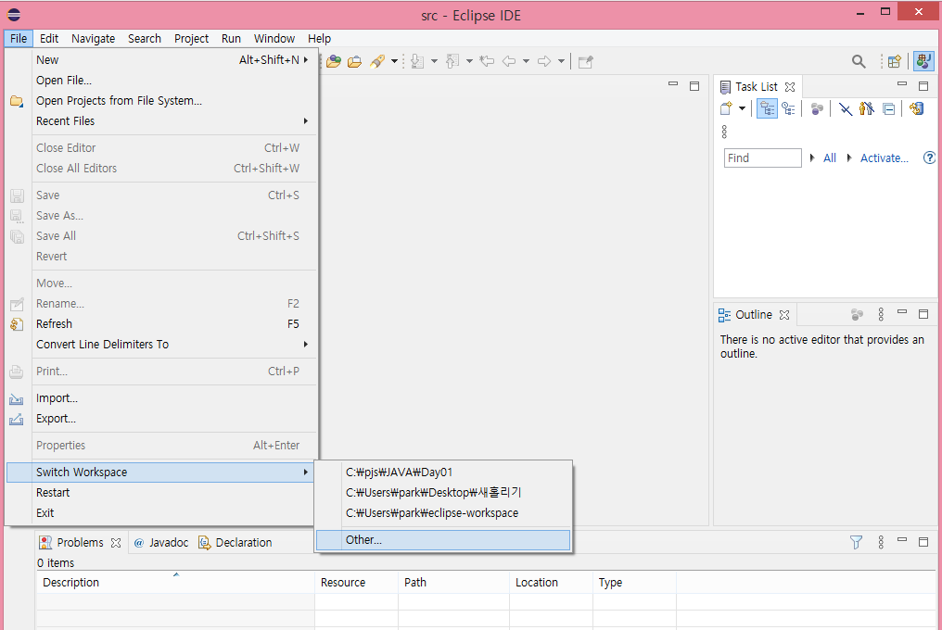Switch to the Declaration tab

(235, 542)
